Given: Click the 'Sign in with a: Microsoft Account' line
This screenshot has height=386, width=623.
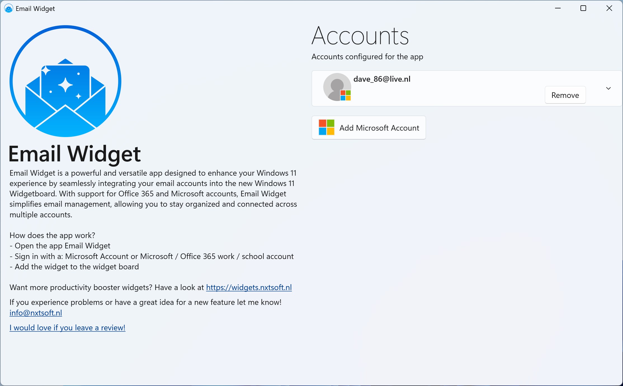Looking at the screenshot, I should click(x=152, y=256).
